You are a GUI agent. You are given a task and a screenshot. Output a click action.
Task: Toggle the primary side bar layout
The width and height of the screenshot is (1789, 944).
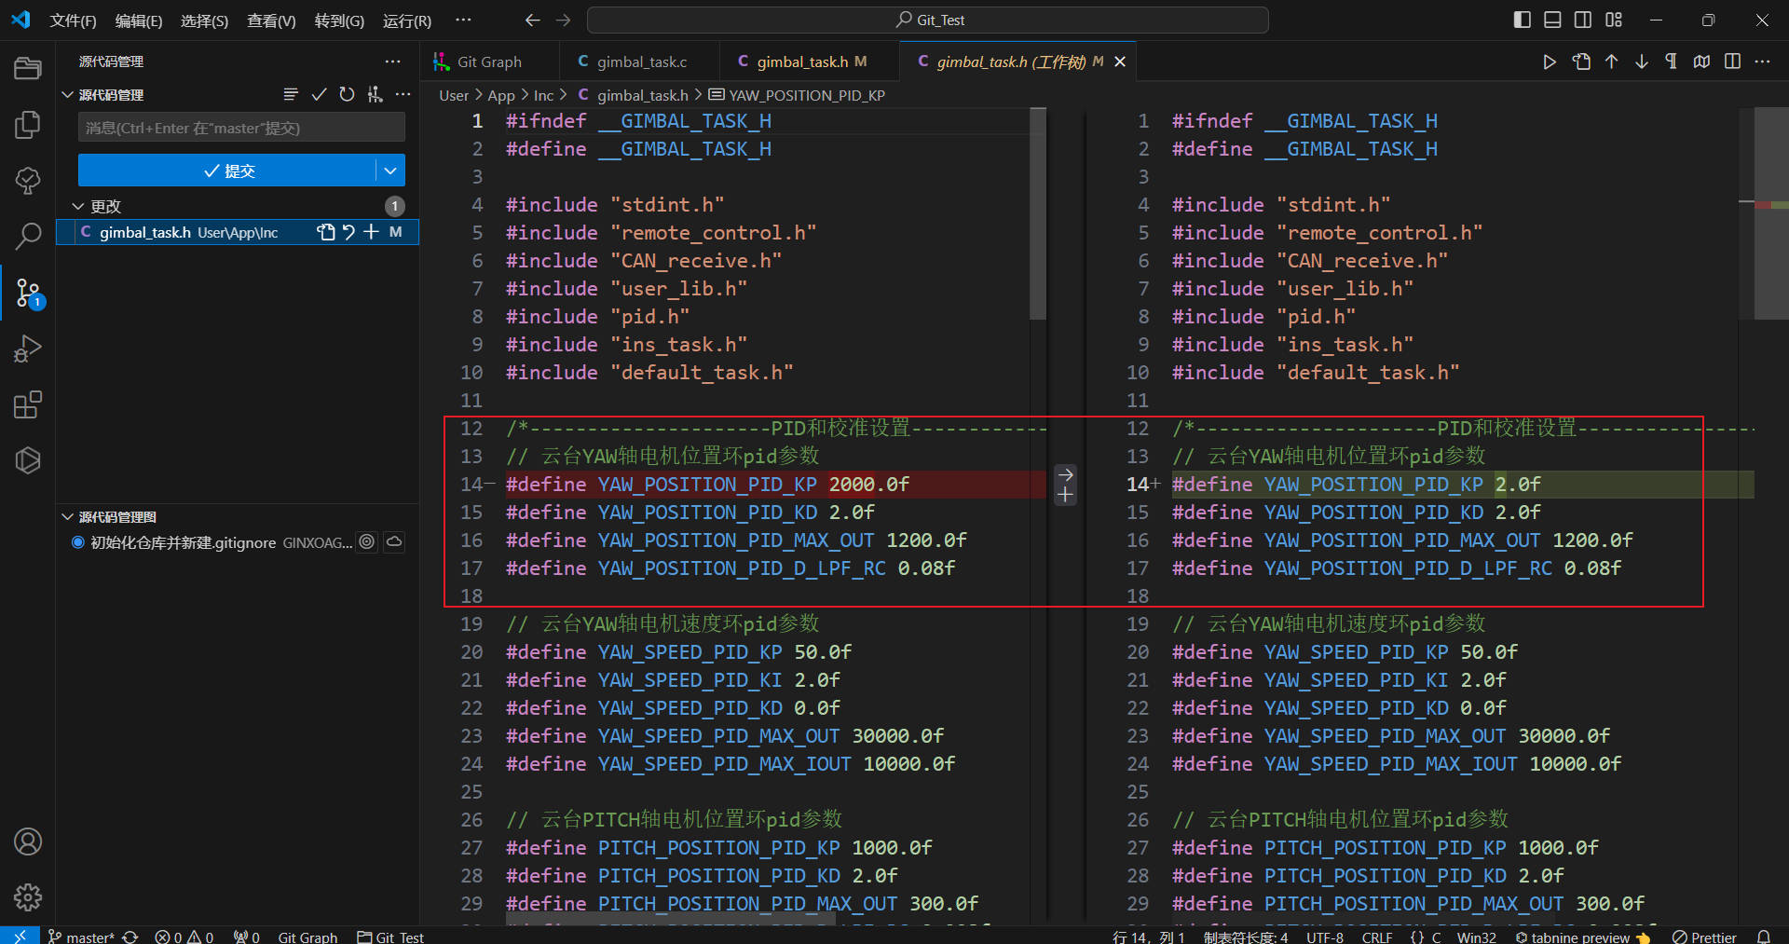(1522, 20)
